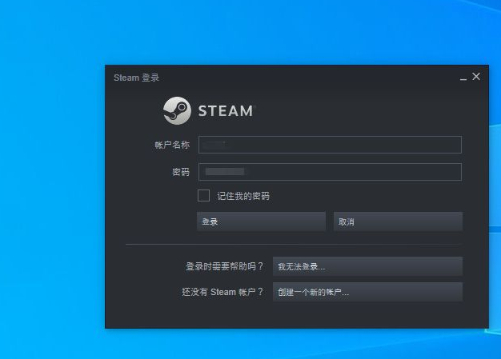Click the 还没有 Steam 帐户? text
This screenshot has height=359, width=501.
tap(222, 292)
